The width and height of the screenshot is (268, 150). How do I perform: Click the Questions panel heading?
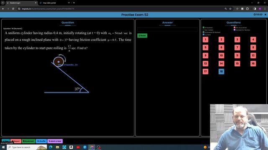234,22
